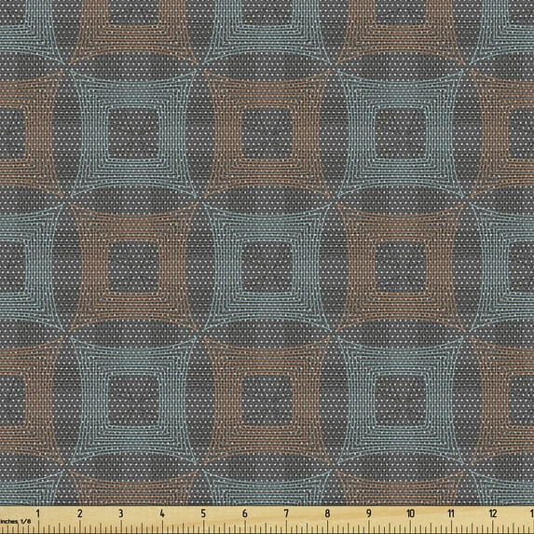Click the number 10 on the ruler

pyautogui.click(x=410, y=513)
